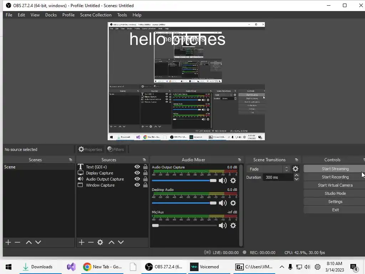Click the Audio Mixer vertical scrollbar
Viewport: 365px width, 274px height.
241,205
